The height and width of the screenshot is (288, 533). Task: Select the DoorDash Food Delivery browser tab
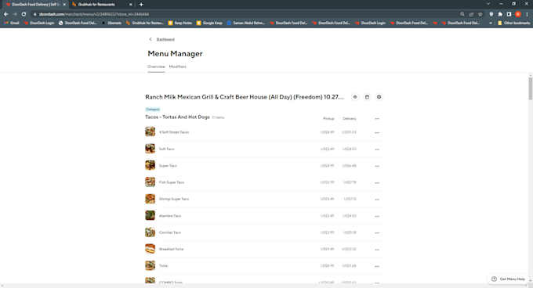[35, 5]
